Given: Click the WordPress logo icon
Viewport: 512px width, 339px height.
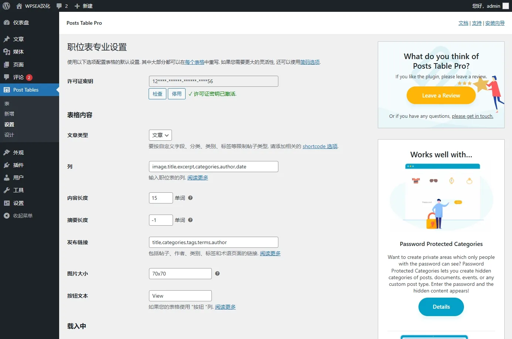Looking at the screenshot, I should click(x=6, y=6).
